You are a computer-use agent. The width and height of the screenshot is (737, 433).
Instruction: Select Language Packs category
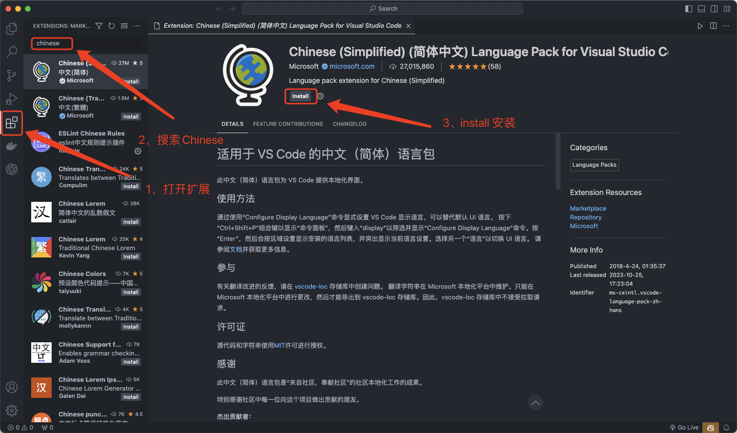point(594,165)
